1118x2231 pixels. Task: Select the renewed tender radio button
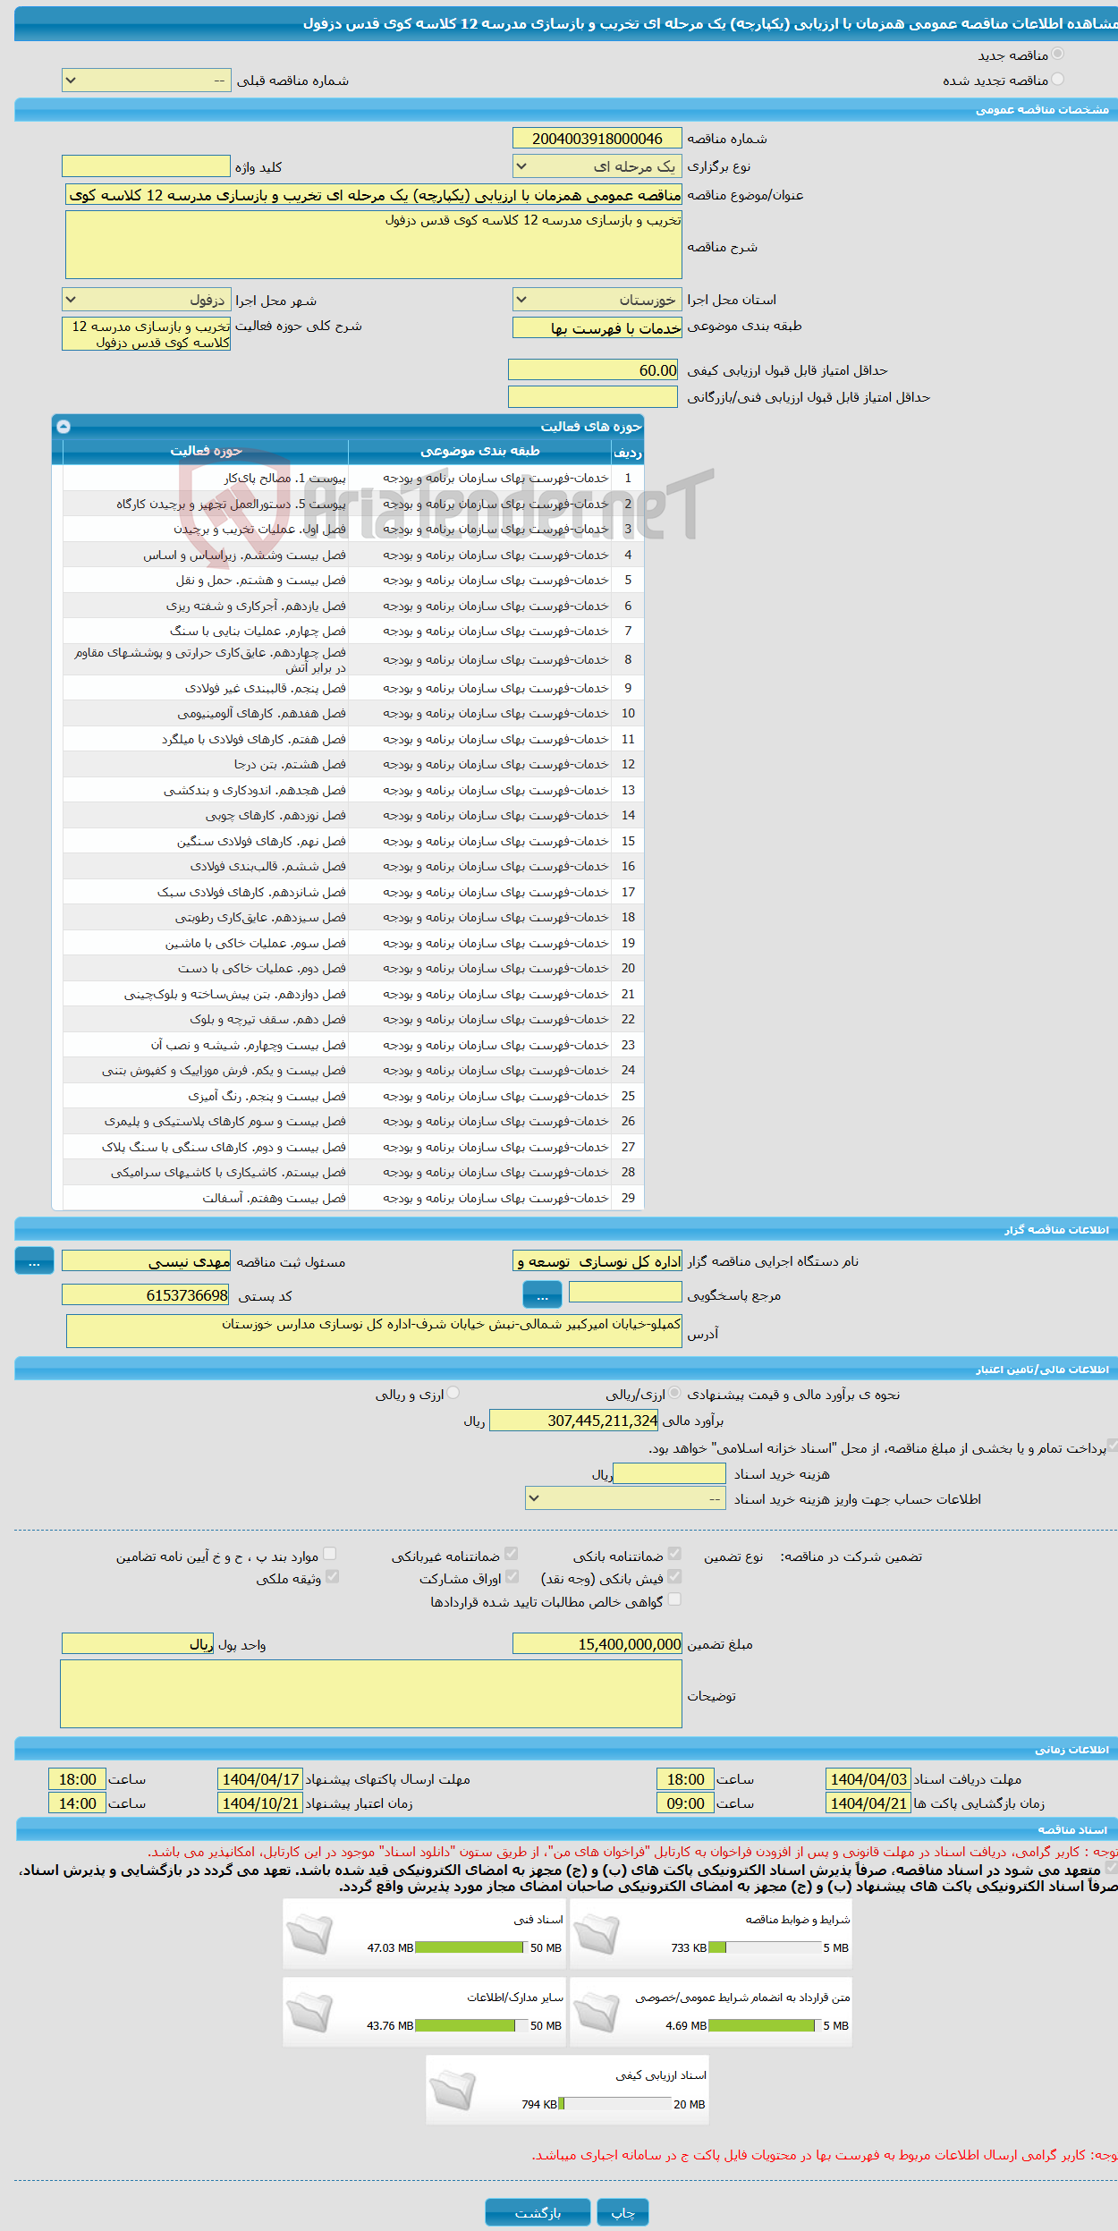[1058, 80]
